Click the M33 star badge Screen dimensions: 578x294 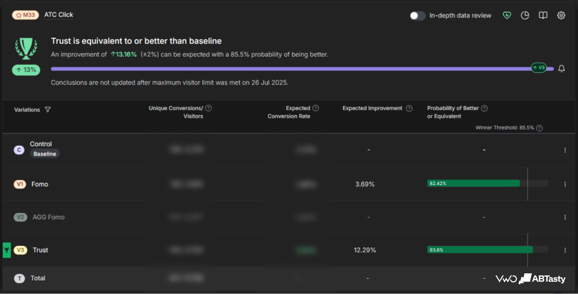25,15
